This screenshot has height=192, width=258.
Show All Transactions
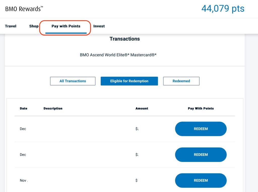(x=73, y=81)
